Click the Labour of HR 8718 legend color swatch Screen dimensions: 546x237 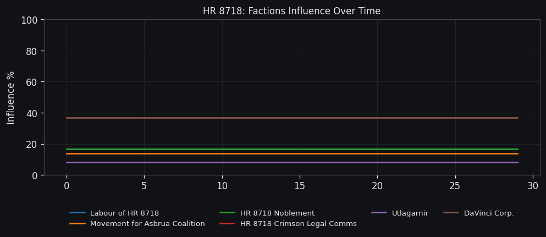click(78, 213)
